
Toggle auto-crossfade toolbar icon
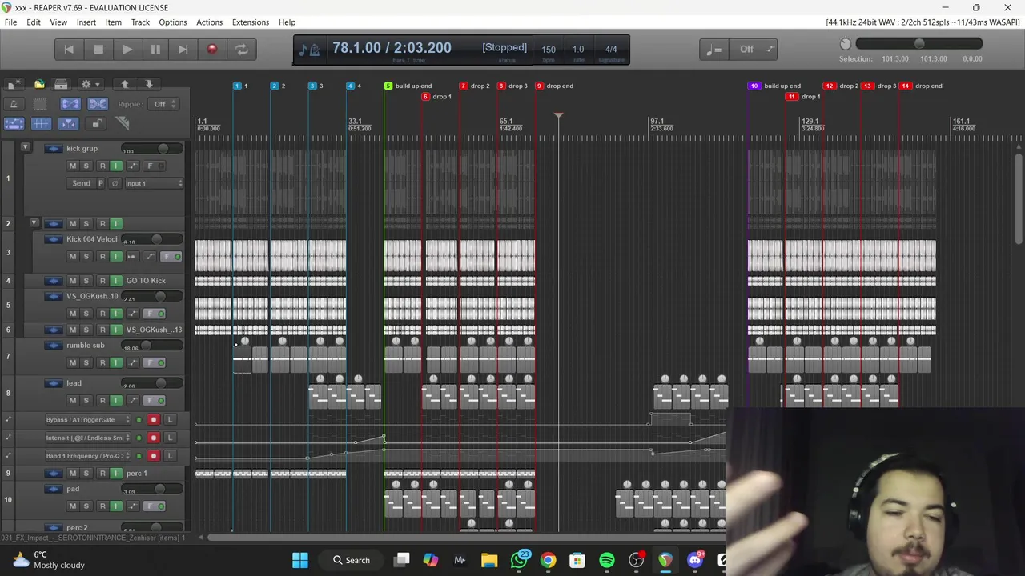tap(70, 104)
